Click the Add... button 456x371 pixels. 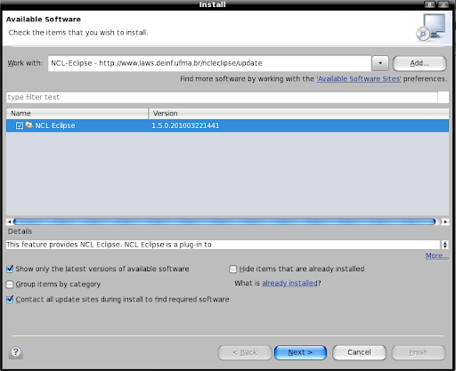click(419, 63)
